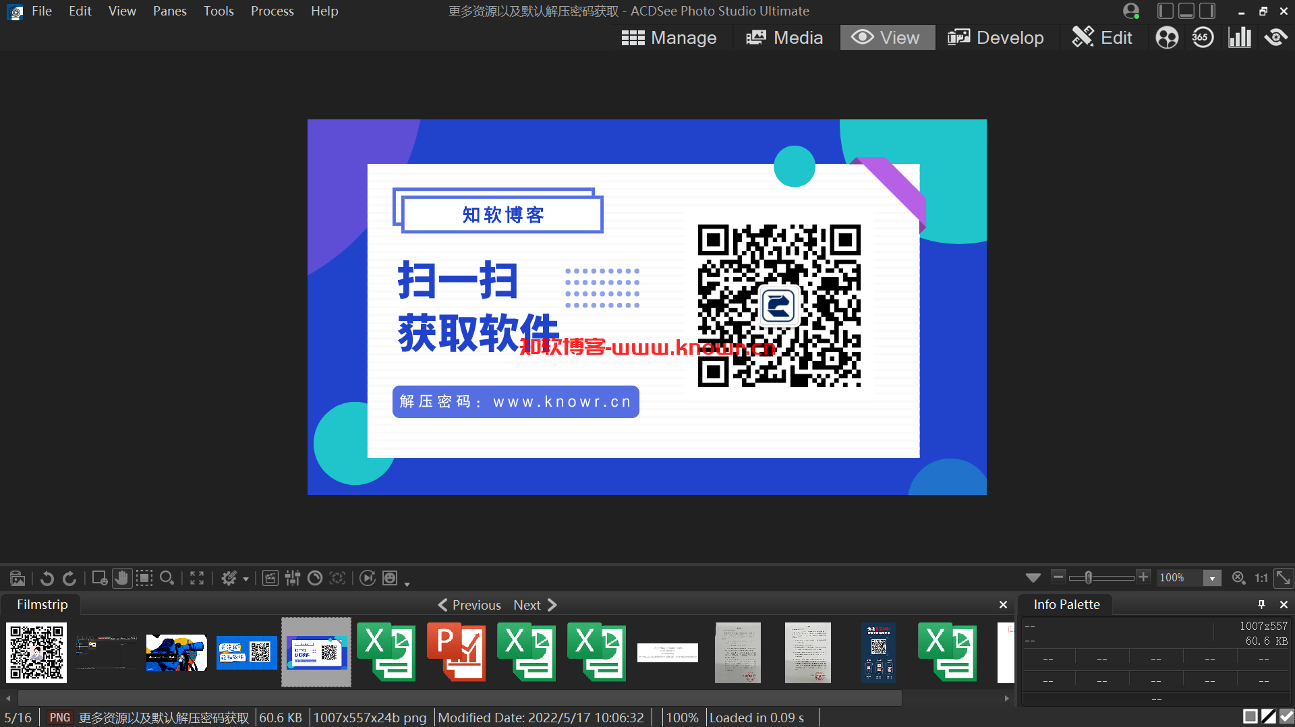Click the zoom slider handle

pyautogui.click(x=1088, y=578)
